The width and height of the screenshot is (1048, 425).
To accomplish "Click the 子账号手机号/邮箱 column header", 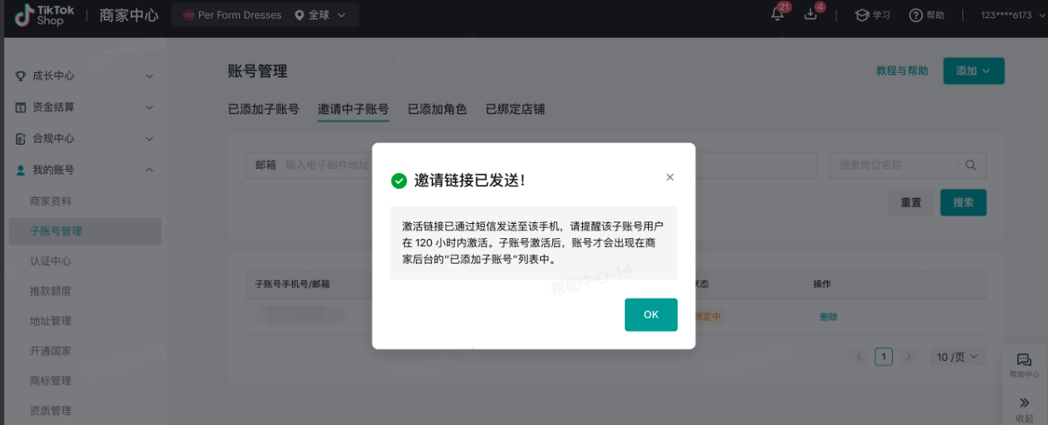I will [x=292, y=283].
